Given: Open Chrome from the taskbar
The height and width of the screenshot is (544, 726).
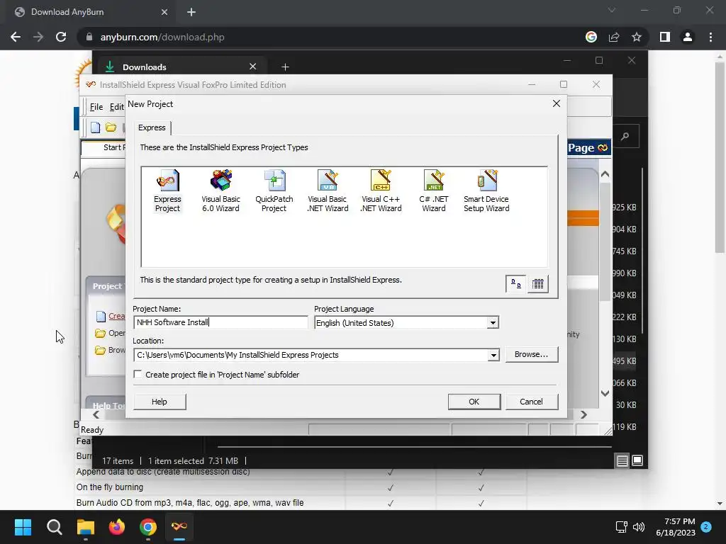Looking at the screenshot, I should point(148,527).
